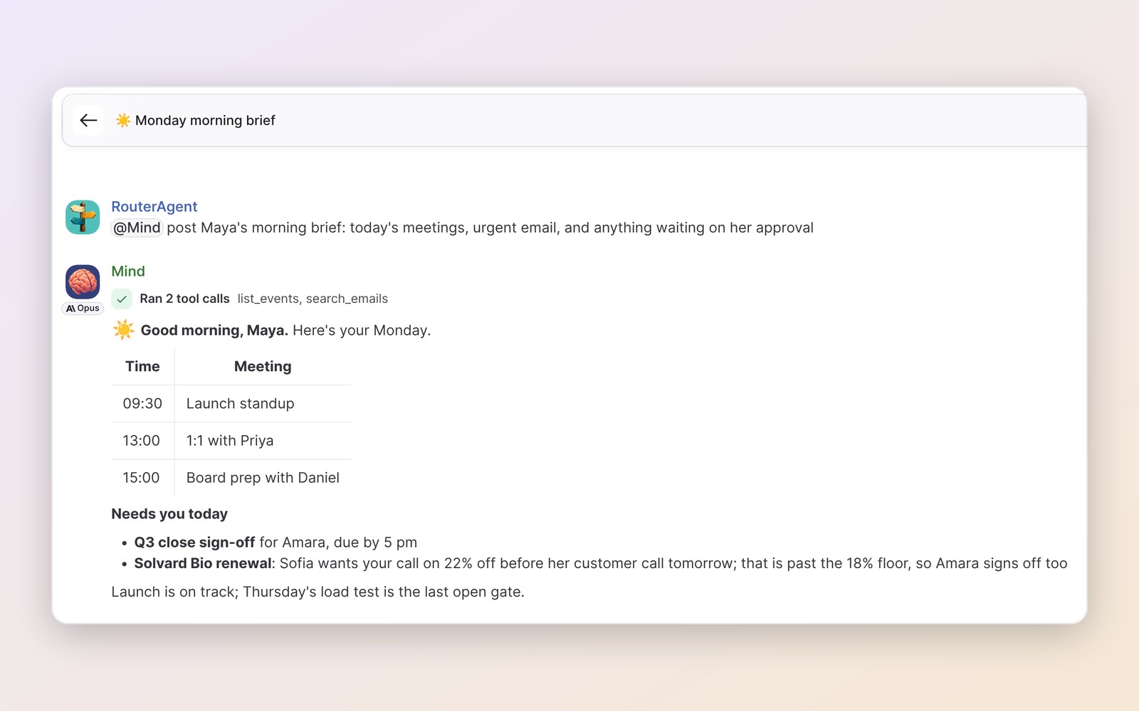Image resolution: width=1139 pixels, height=711 pixels.
Task: Select the 13:00 time cell
Action: (142, 441)
